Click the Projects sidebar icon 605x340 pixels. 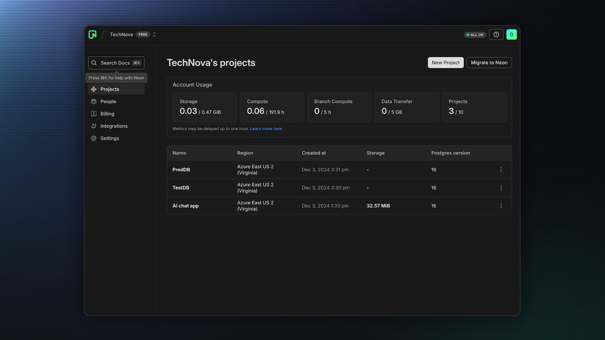(94, 89)
